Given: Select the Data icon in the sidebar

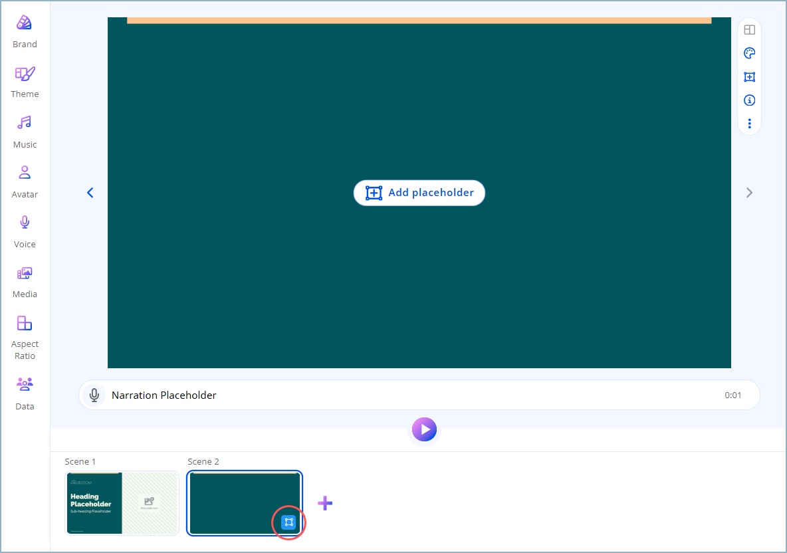Looking at the screenshot, I should tap(25, 384).
